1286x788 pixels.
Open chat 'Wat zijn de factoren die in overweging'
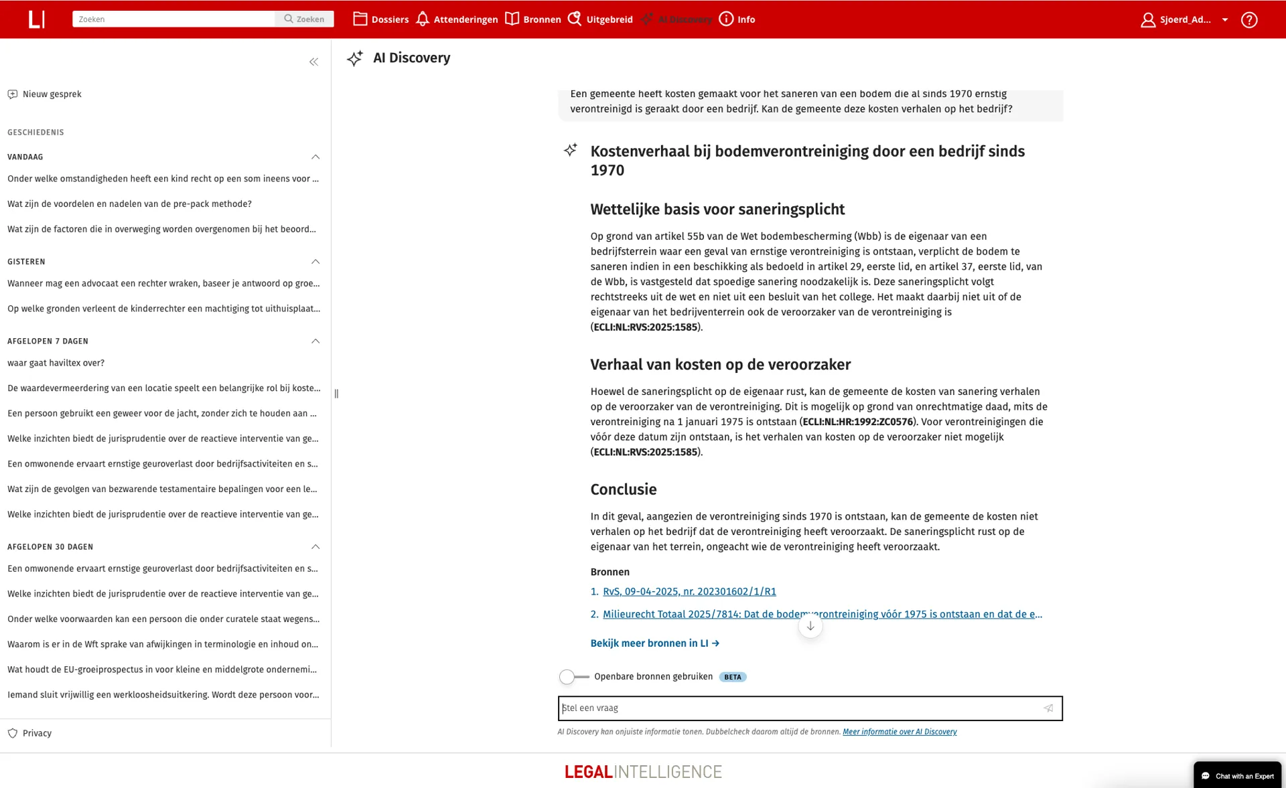[x=161, y=230]
